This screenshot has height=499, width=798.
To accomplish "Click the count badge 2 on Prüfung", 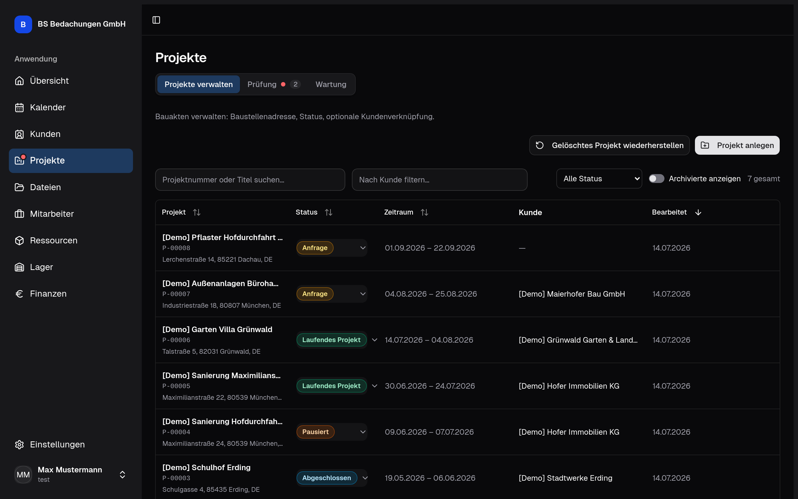I will [x=295, y=84].
